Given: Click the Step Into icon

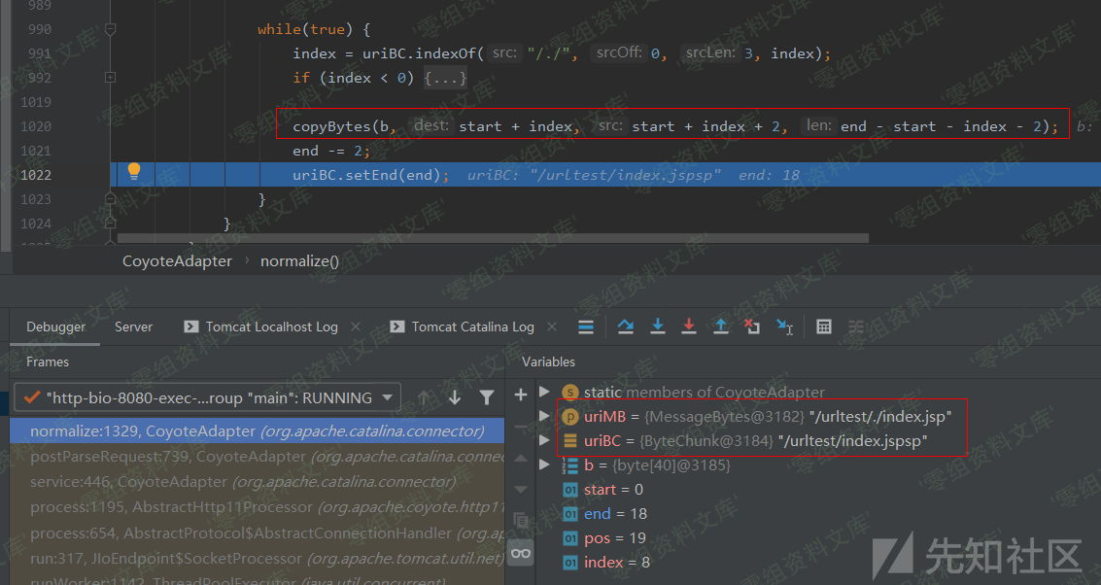Looking at the screenshot, I should (658, 327).
